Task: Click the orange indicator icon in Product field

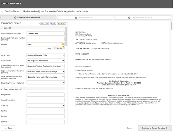Action: tap(62, 44)
